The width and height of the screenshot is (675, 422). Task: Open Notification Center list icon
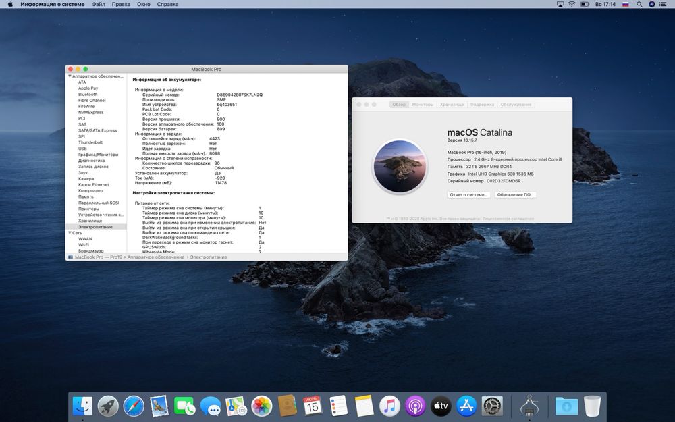(664, 4)
